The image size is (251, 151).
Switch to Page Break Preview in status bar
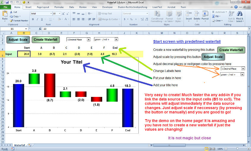[x=214, y=149]
